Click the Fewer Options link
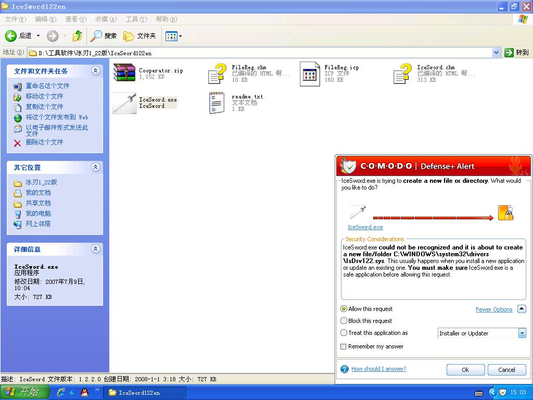The height and width of the screenshot is (400, 533). tap(494, 309)
